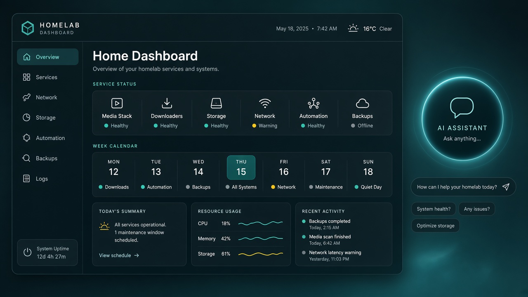Click the Automation nodes icon in Service Status
This screenshot has height=297, width=528.
coord(313,103)
